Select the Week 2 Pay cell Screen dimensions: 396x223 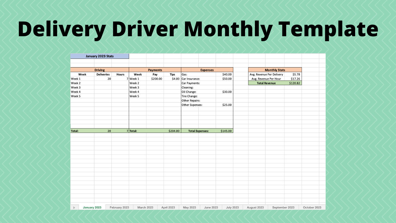[155, 83]
